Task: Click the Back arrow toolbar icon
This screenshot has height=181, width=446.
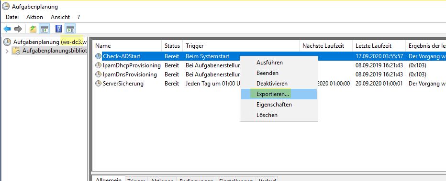Action: (7, 29)
